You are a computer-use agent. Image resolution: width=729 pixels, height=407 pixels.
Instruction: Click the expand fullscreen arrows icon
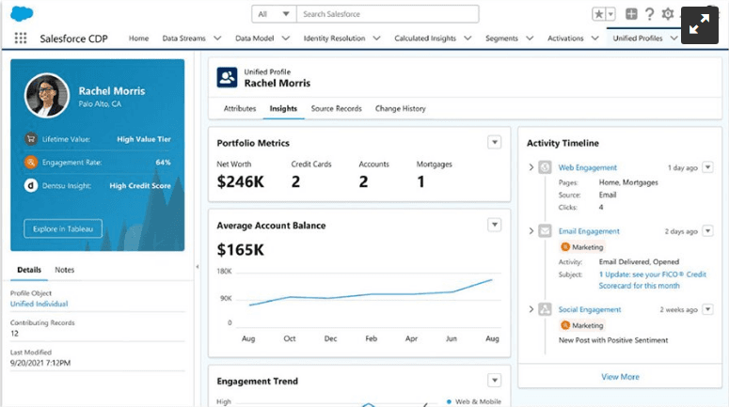click(x=699, y=25)
